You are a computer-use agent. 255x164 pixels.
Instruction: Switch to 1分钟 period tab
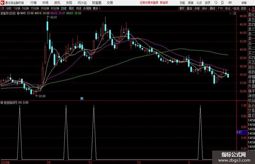pos(17,8)
